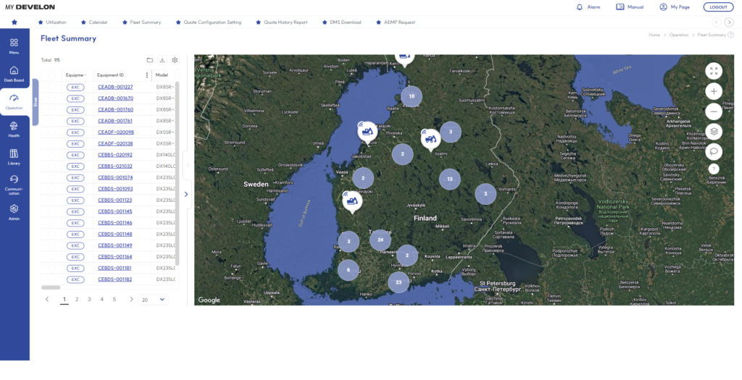Click help icon beside Fleet Summary breadcrumb
The height and width of the screenshot is (380, 742).
click(730, 35)
